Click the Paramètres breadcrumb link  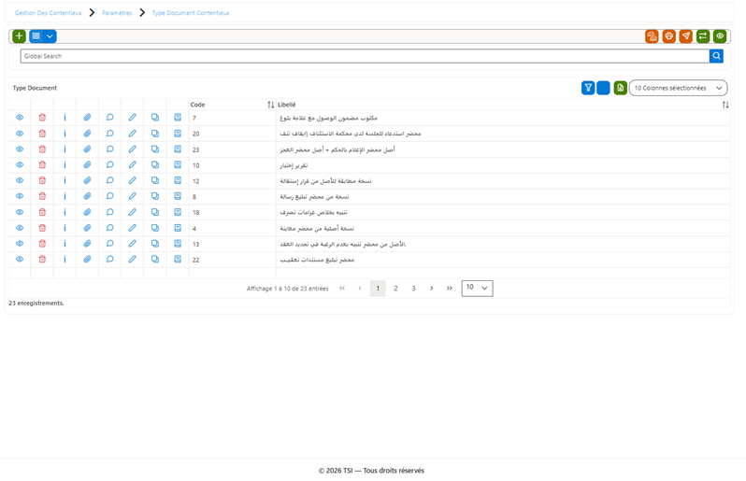117,13
